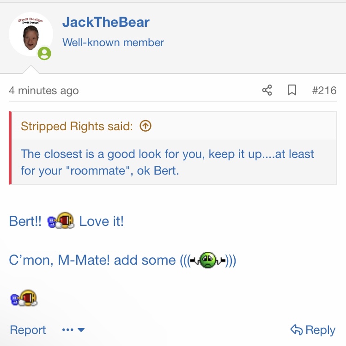Click the emoji on the last post line
The height and width of the screenshot is (346, 346).
coord(23,298)
